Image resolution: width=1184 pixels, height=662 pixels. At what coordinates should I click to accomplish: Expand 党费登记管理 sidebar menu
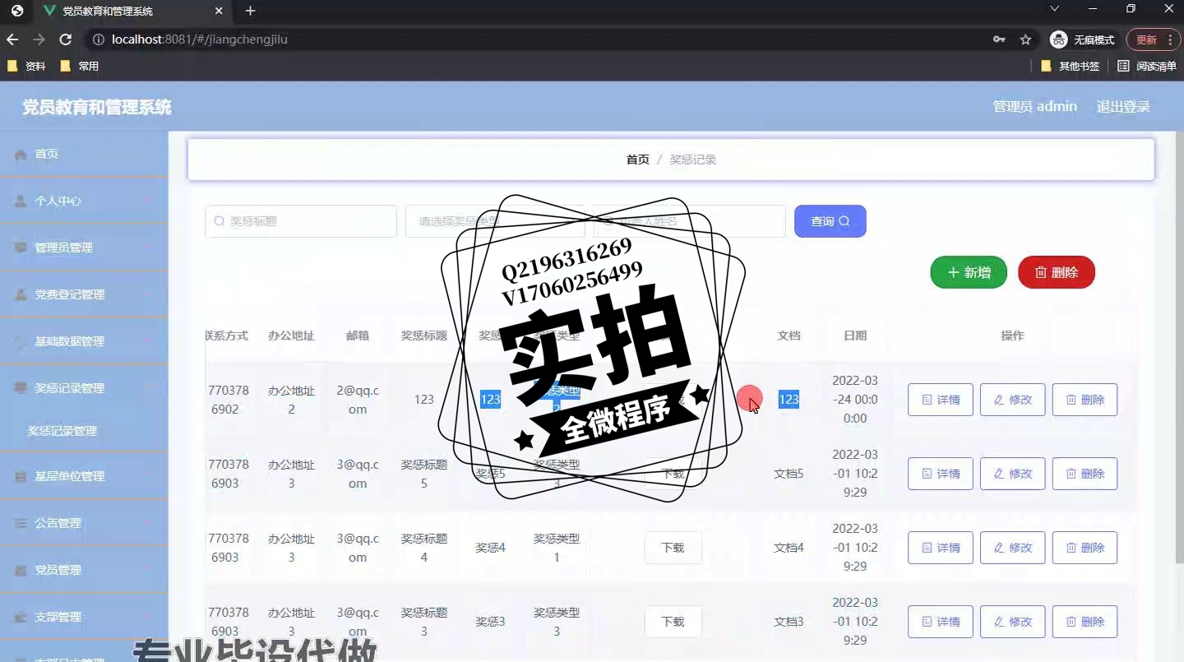(x=84, y=294)
